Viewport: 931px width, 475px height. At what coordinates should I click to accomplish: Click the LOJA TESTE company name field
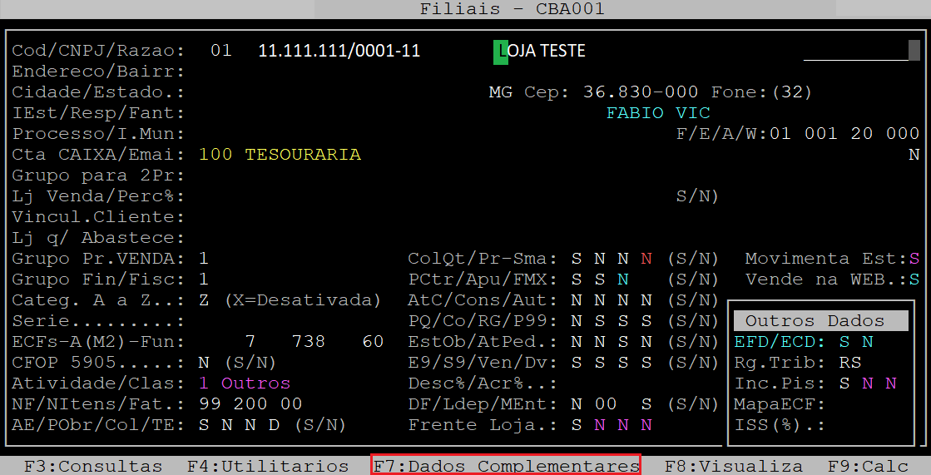click(540, 51)
